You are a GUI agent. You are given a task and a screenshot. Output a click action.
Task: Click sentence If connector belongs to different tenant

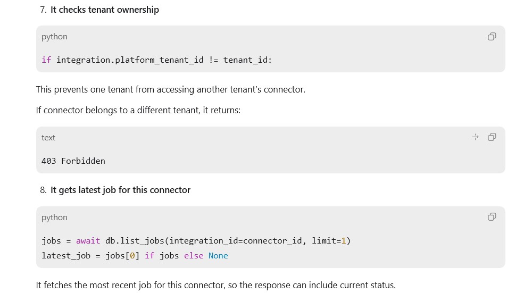tap(138, 110)
